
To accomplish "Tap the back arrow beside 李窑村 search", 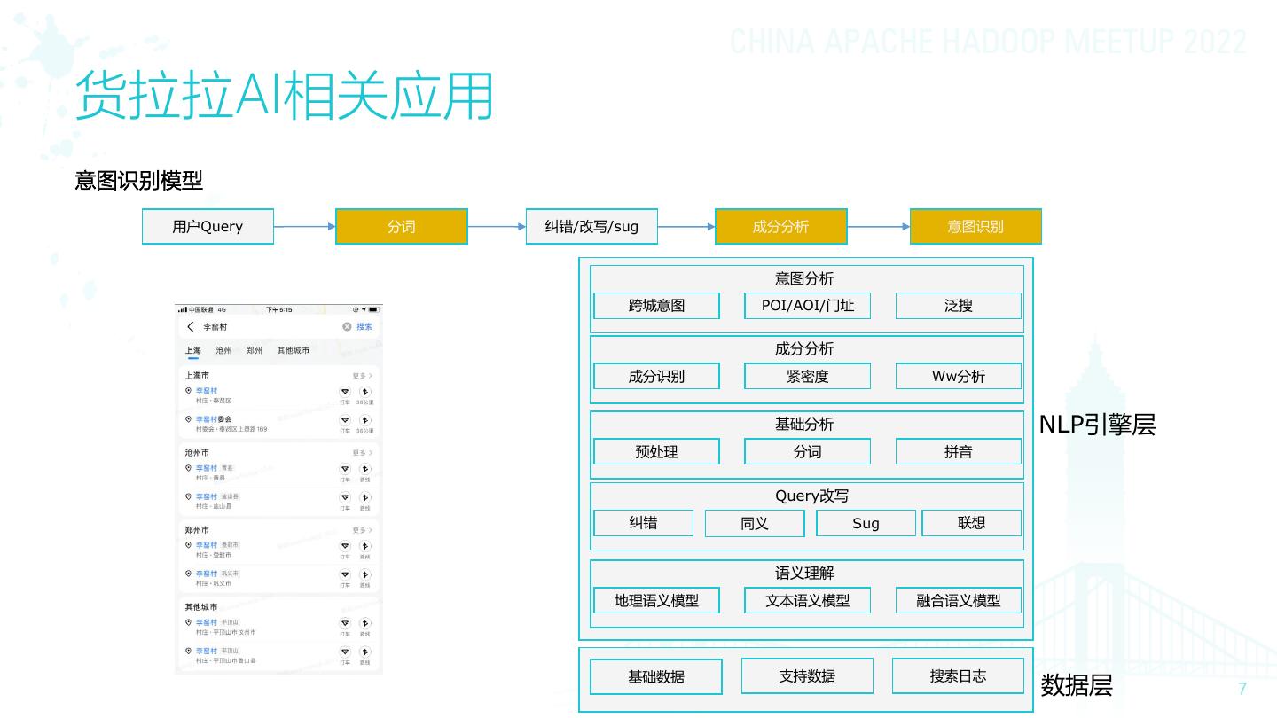I will pos(190,327).
